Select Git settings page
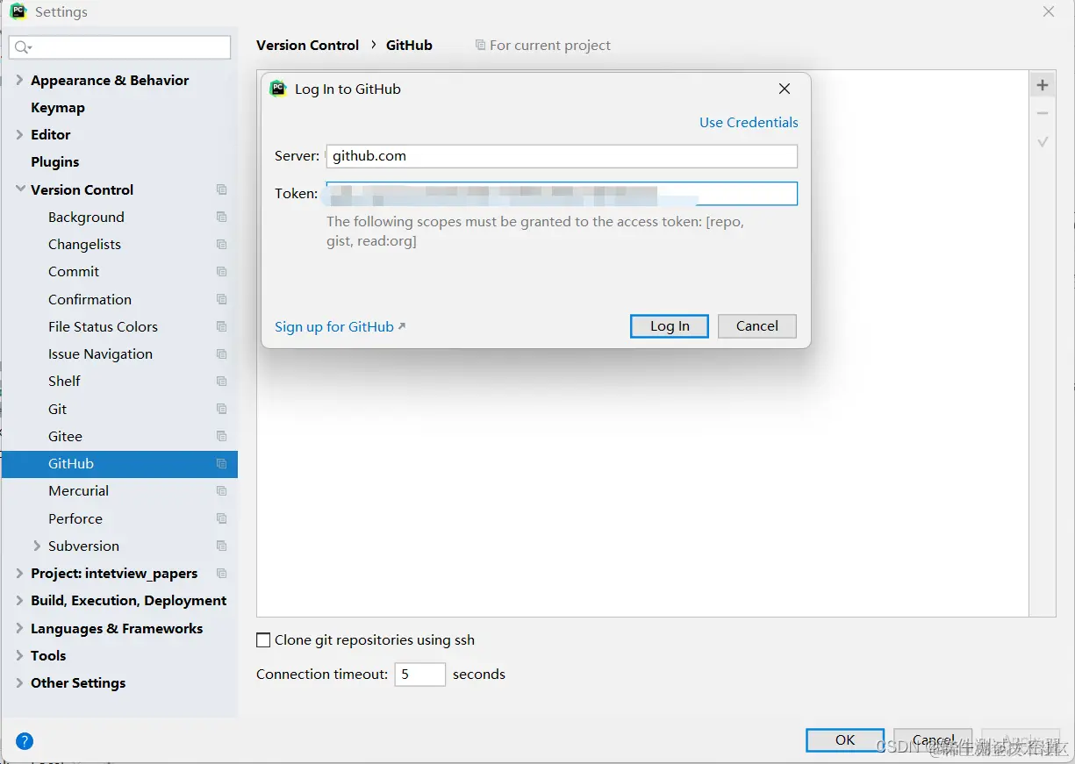 [x=57, y=409]
